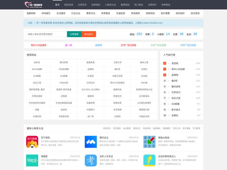
Task: Select rank 2 badge for 常州小刘自媒
Action: click(165, 69)
